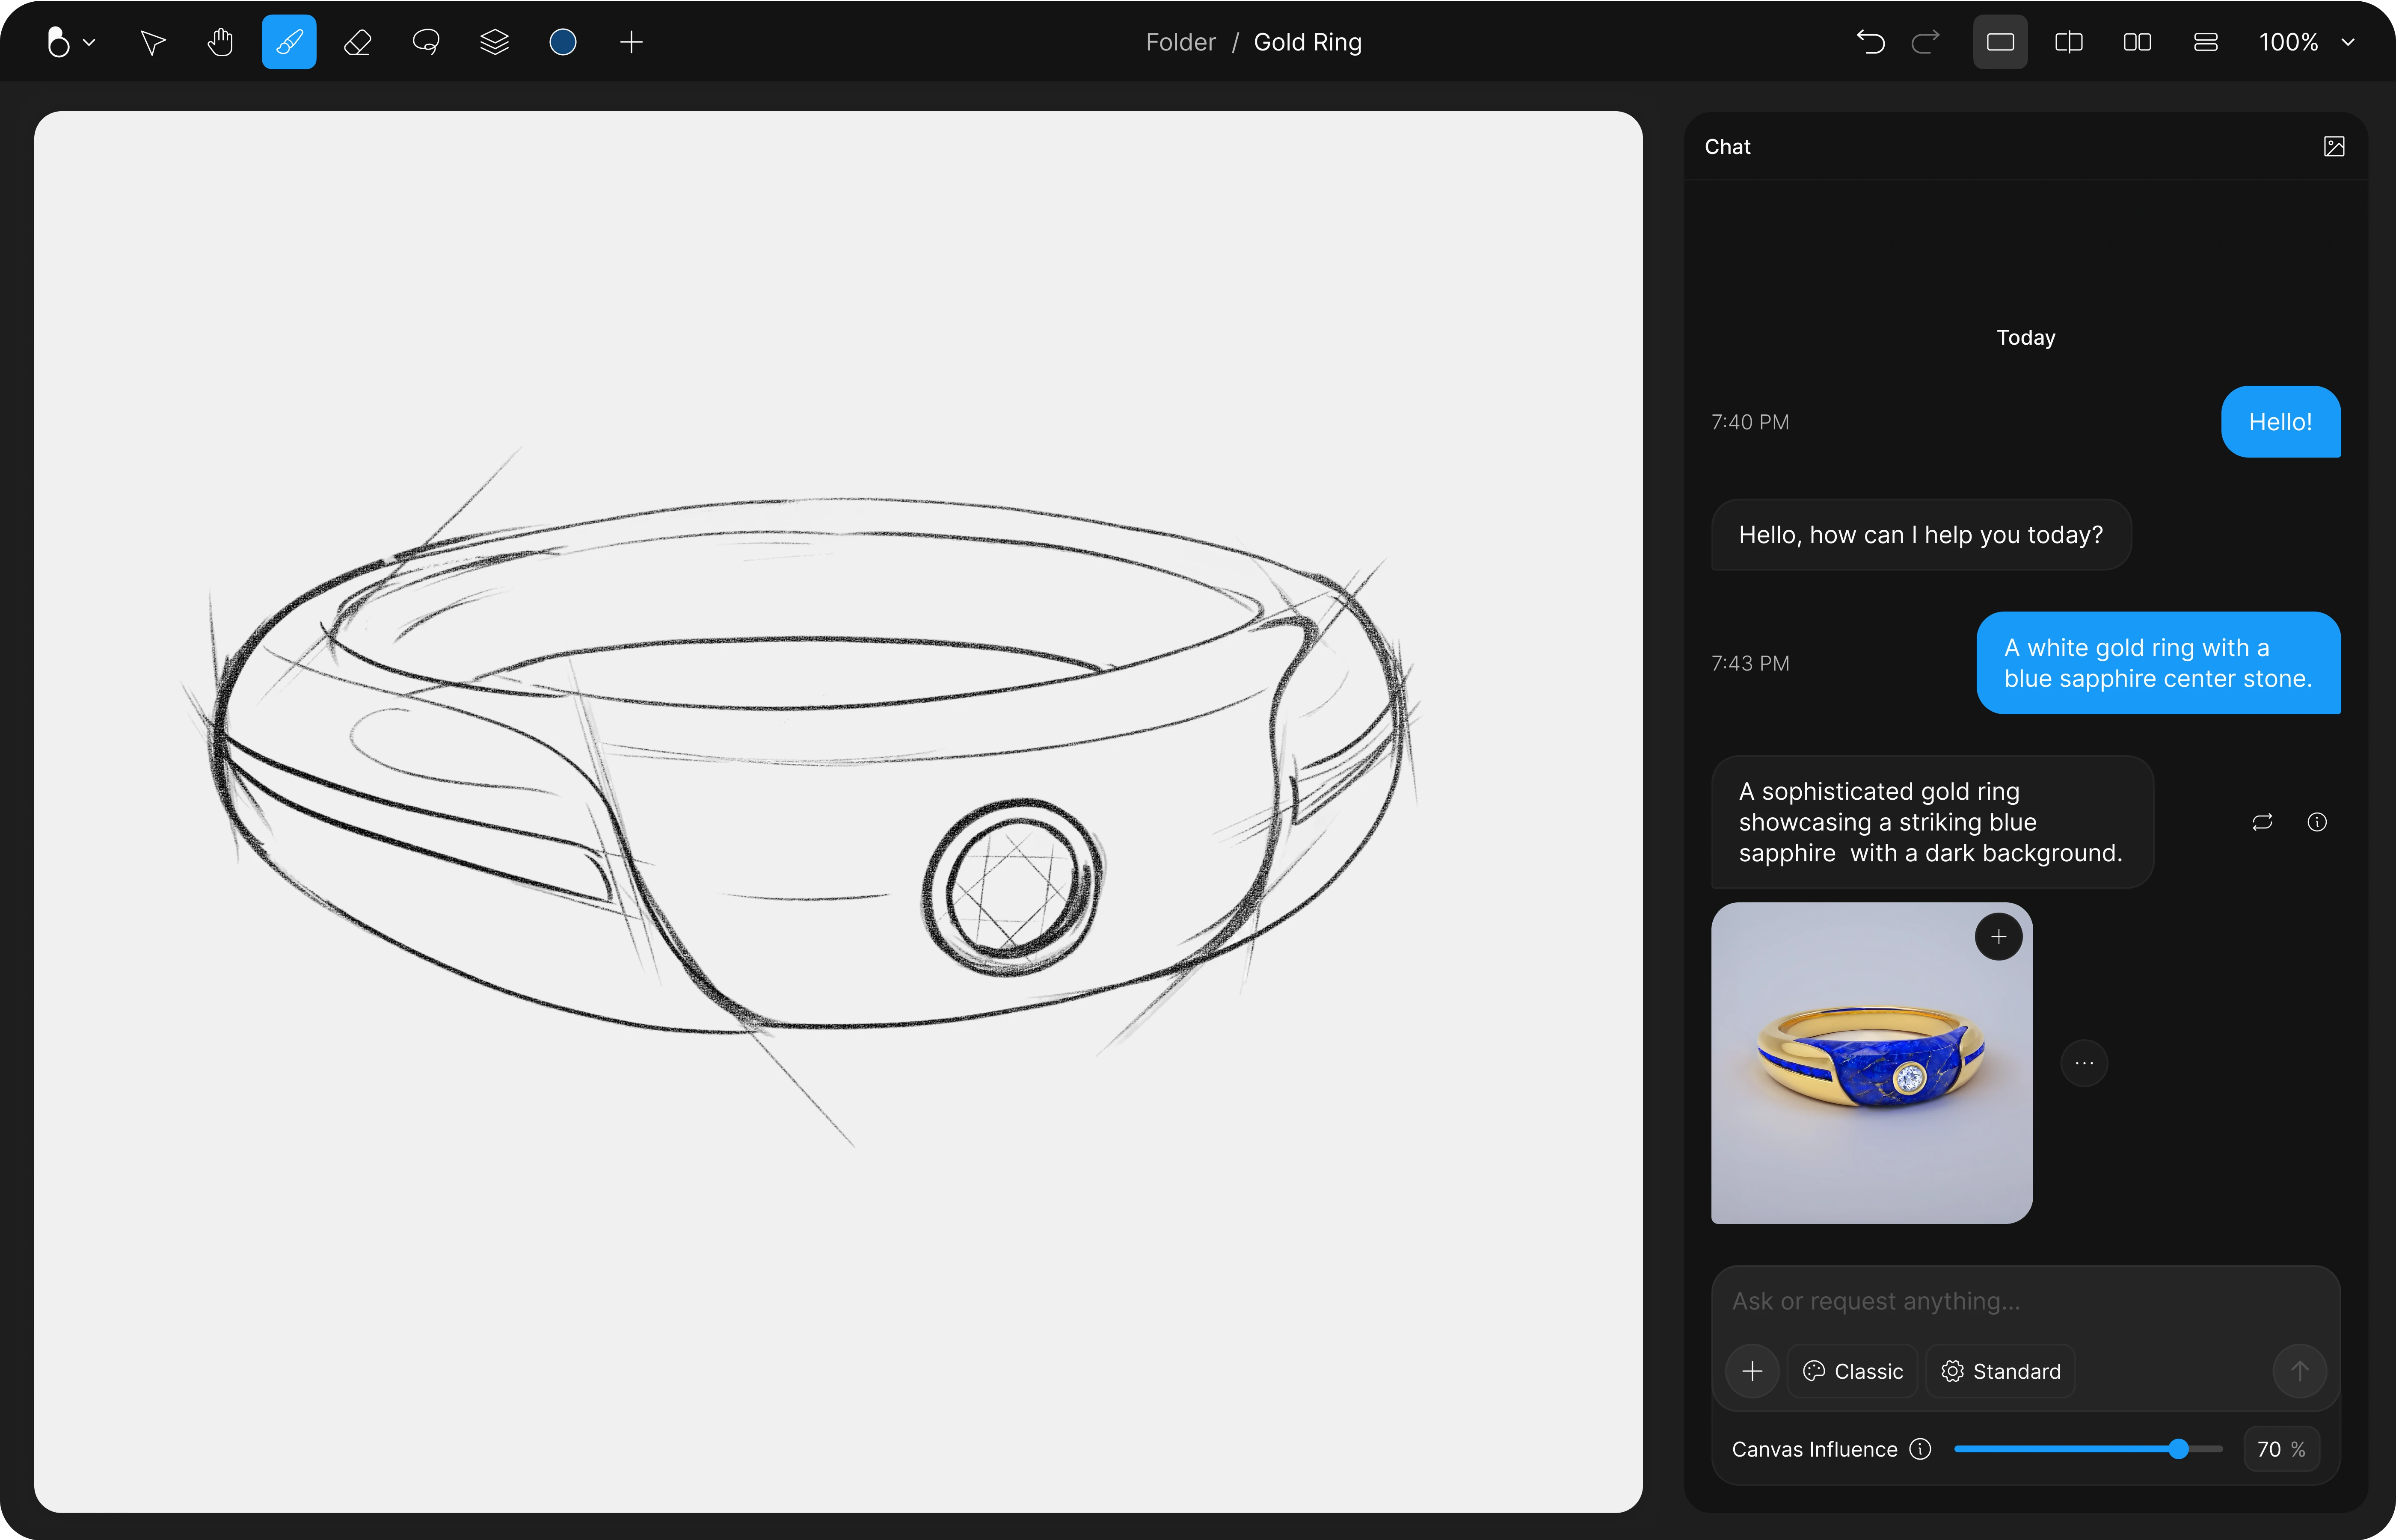Open the Standard quality selector

[2001, 1371]
